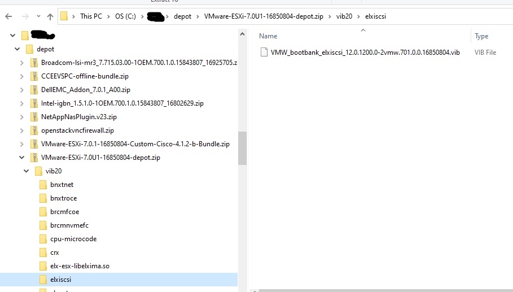513x292 pixels.
Task: Click the navigation pane scroll-up arrow
Action: click(x=242, y=34)
